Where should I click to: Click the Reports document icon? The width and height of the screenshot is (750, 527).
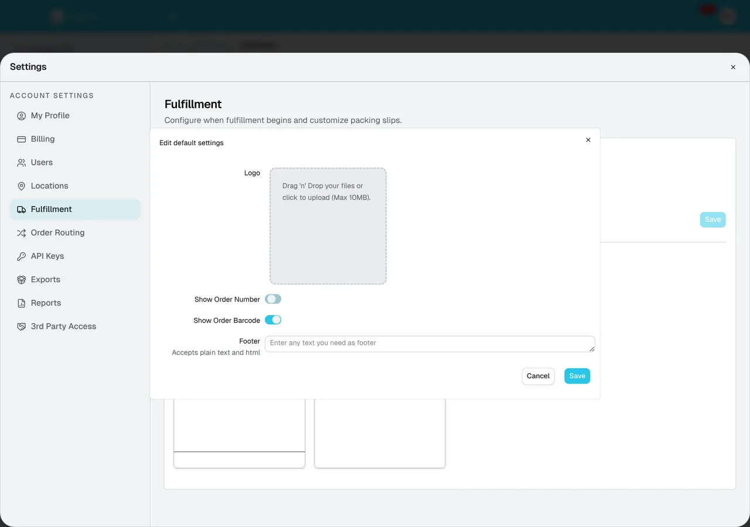pos(21,303)
